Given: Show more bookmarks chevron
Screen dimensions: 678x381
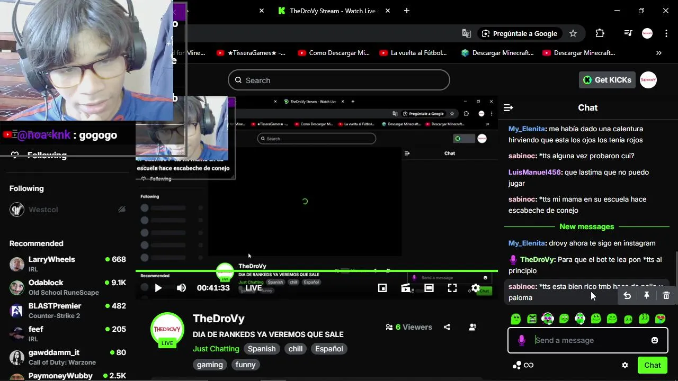Looking at the screenshot, I should point(659,53).
